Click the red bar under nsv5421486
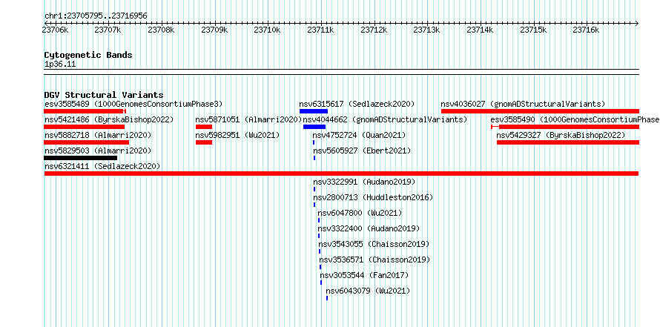Screen dimensions: 660x327 [85, 127]
